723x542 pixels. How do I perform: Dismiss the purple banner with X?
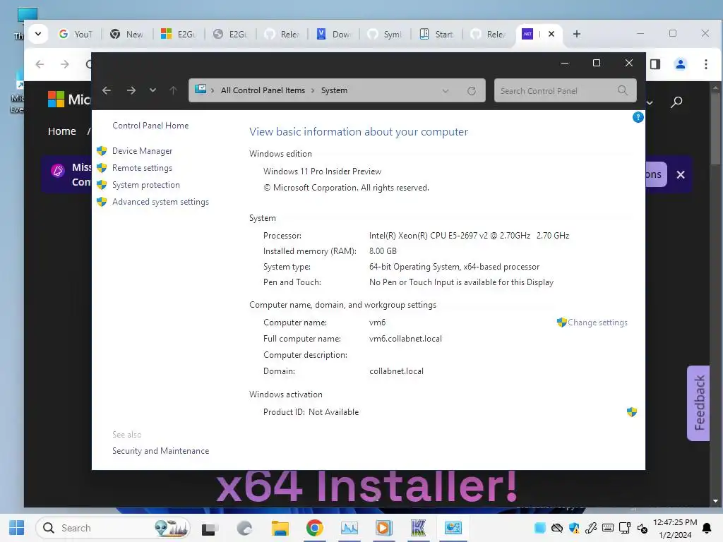pyautogui.click(x=681, y=175)
